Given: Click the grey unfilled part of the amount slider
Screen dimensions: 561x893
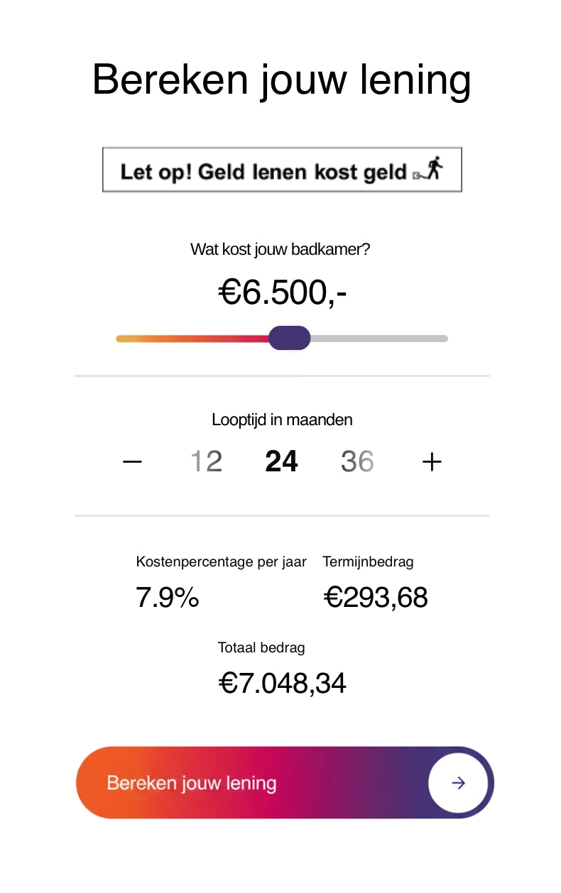Looking at the screenshot, I should (380, 339).
